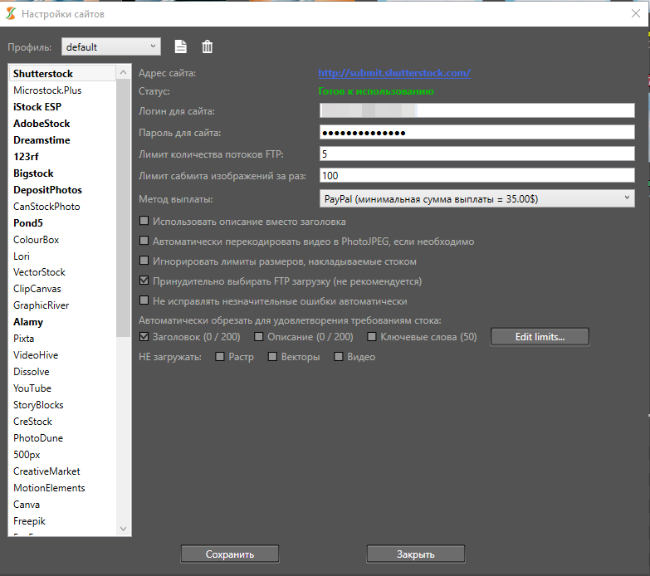Select Canva in the site list
This screenshot has width=650, height=576.
(62, 505)
